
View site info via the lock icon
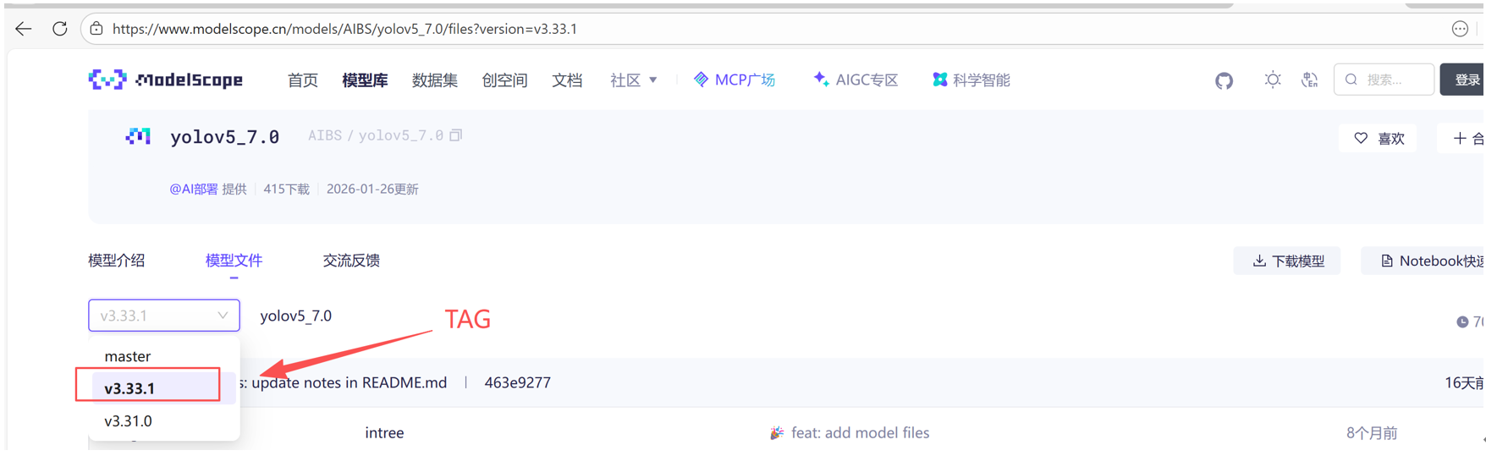[96, 29]
